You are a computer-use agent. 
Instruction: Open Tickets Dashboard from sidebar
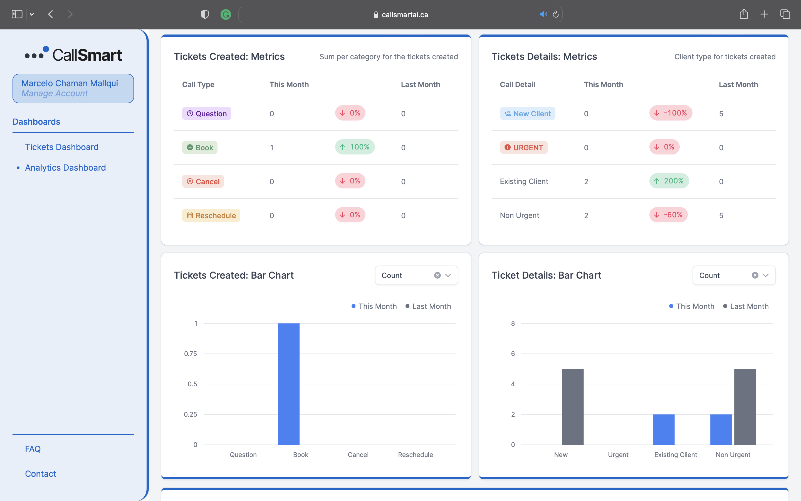point(62,147)
